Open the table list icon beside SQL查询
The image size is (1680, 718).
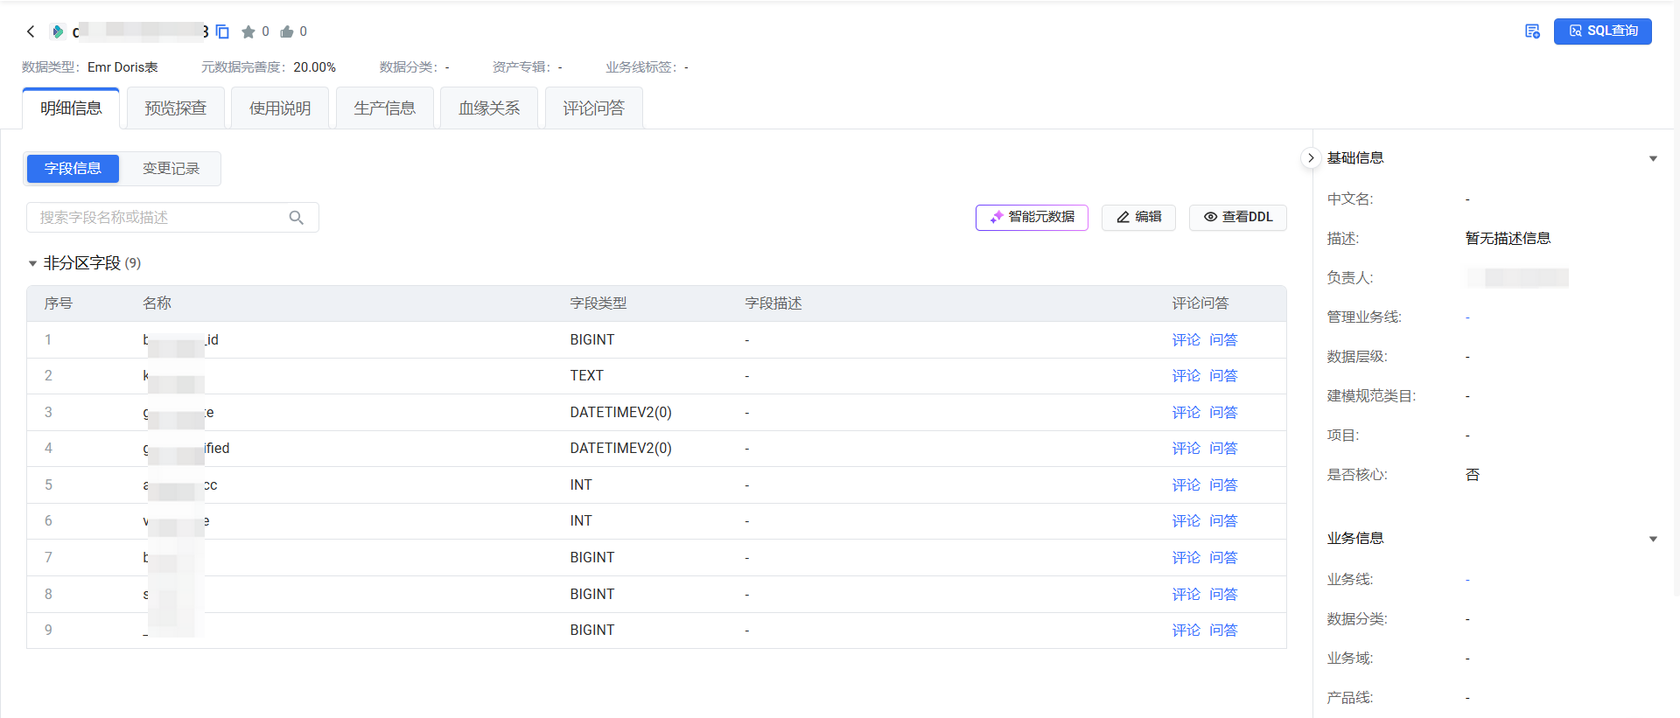pyautogui.click(x=1532, y=31)
